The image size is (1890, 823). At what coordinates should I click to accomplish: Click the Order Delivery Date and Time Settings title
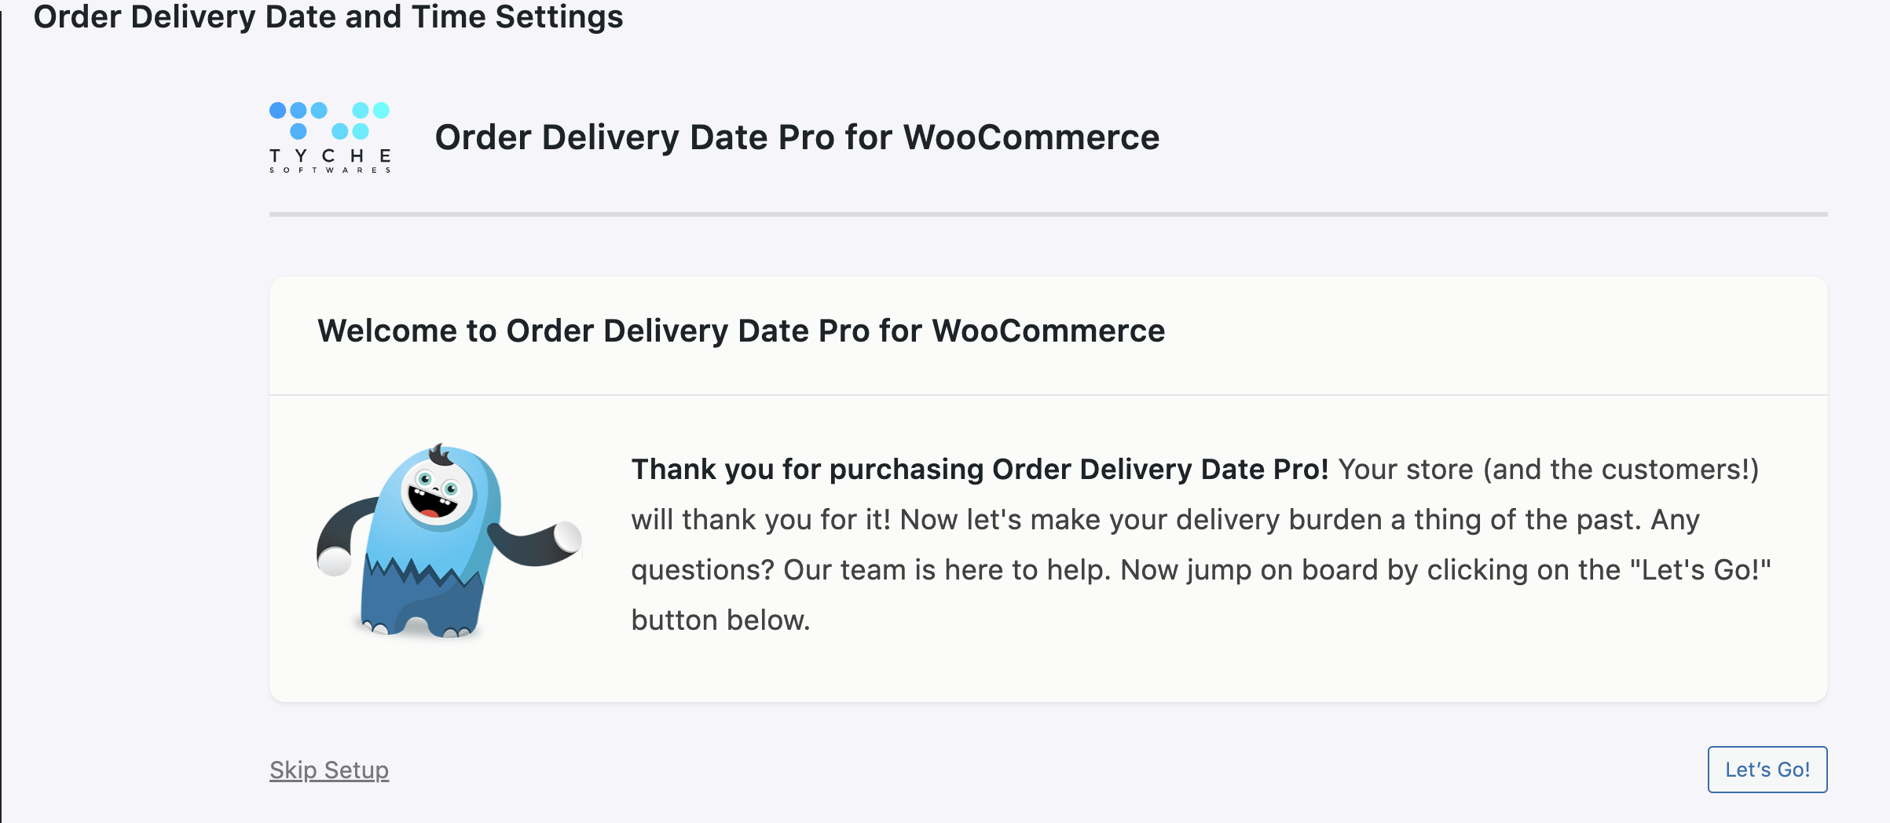point(328,16)
